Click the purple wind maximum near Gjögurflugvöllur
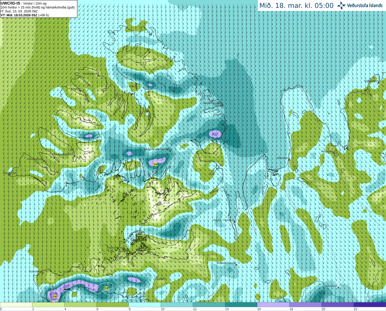Viewport: 386px width, 311px height. (215, 134)
